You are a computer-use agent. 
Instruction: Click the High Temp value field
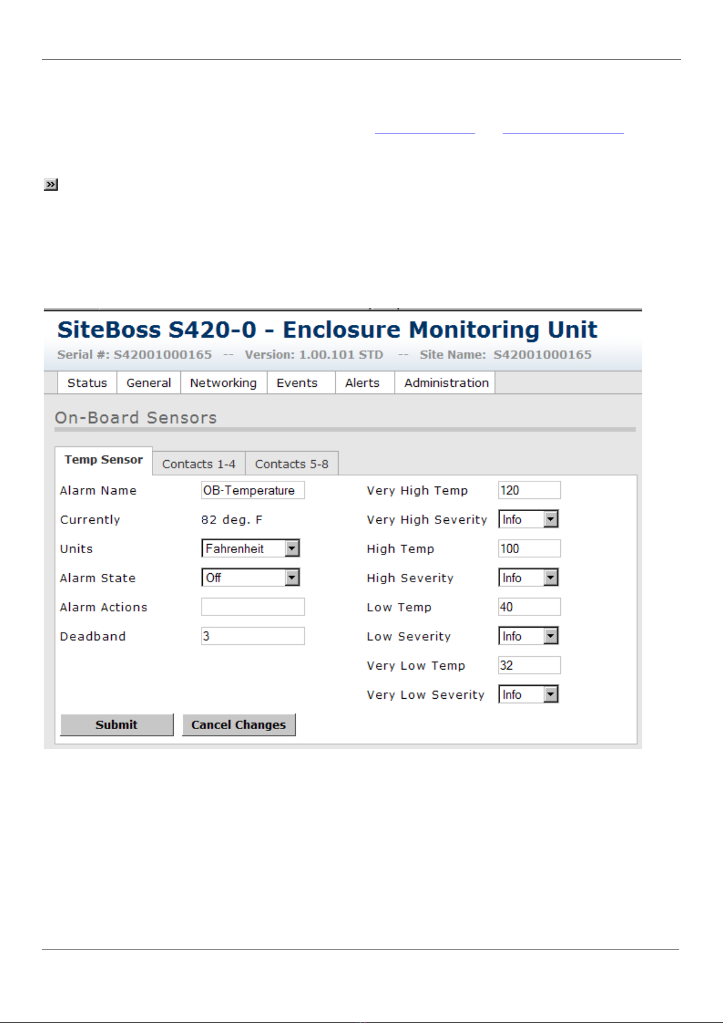[x=529, y=549]
